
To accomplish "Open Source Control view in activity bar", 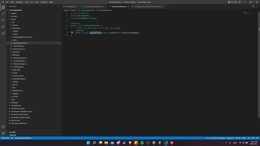I will click(x=3, y=20).
